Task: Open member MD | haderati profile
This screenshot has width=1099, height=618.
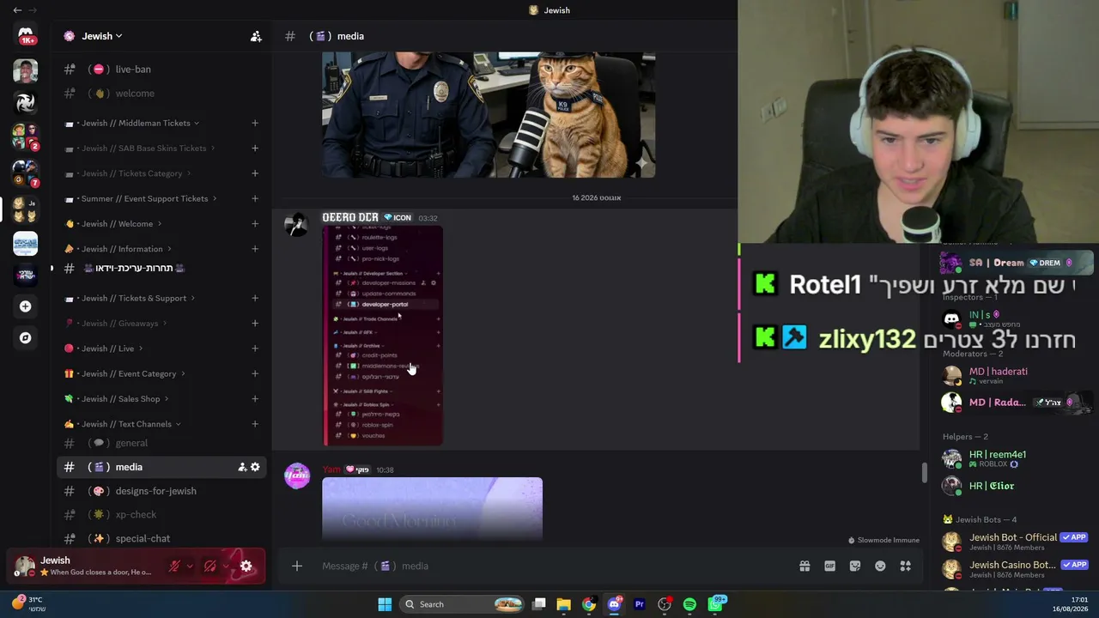Action: click(x=1008, y=375)
